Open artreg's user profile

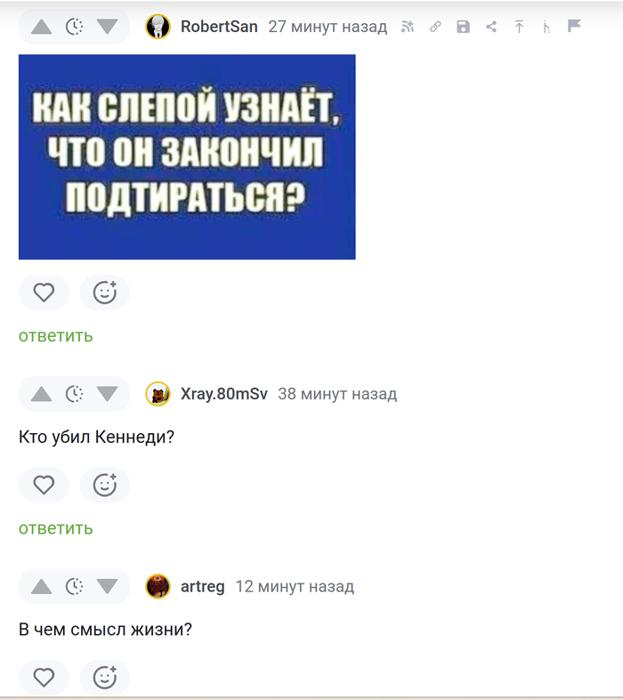pyautogui.click(x=202, y=586)
